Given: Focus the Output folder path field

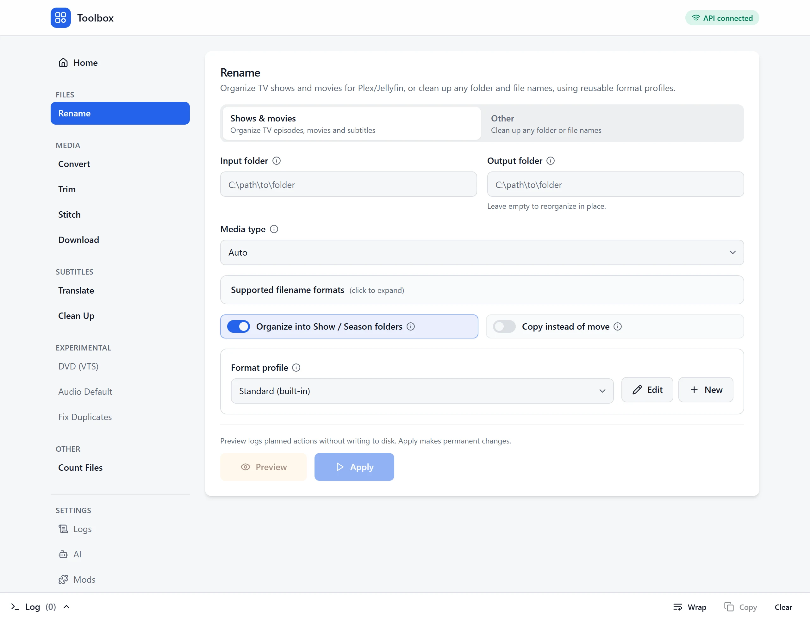Looking at the screenshot, I should [x=615, y=184].
